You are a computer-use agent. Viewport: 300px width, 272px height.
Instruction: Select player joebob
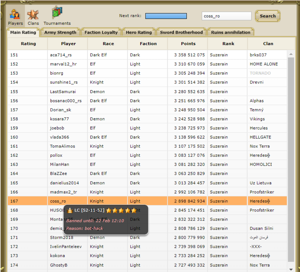(57, 128)
